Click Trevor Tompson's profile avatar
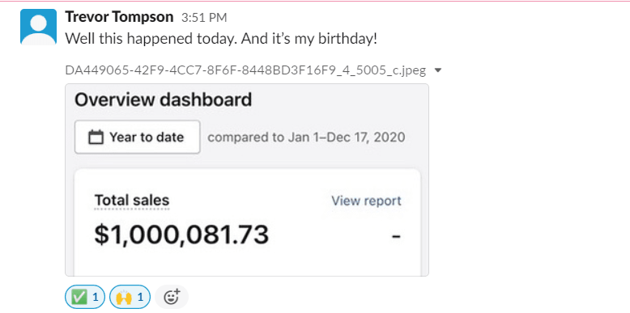630x313 pixels. pos(38,27)
